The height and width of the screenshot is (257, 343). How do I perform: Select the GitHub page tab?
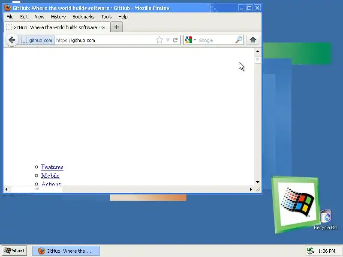(x=57, y=27)
